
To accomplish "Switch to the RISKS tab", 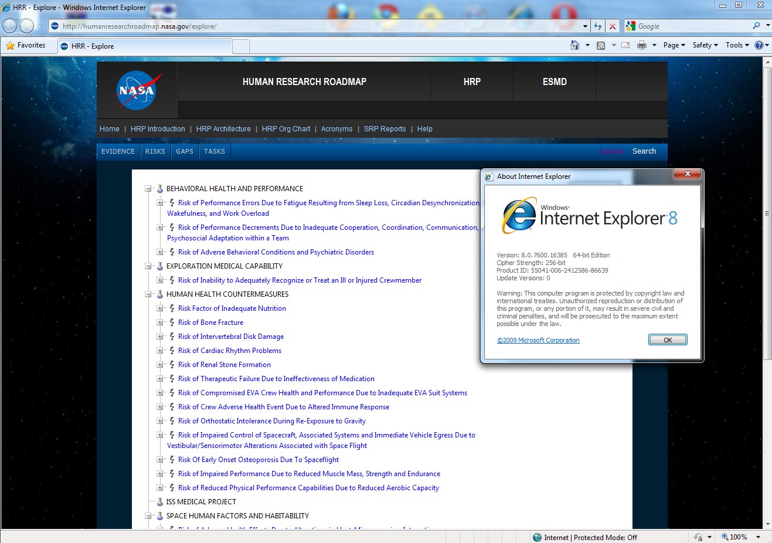I will (155, 151).
